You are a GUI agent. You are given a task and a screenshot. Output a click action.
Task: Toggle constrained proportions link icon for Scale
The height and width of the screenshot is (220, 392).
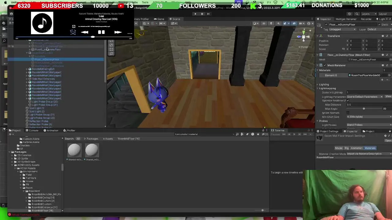[343, 49]
